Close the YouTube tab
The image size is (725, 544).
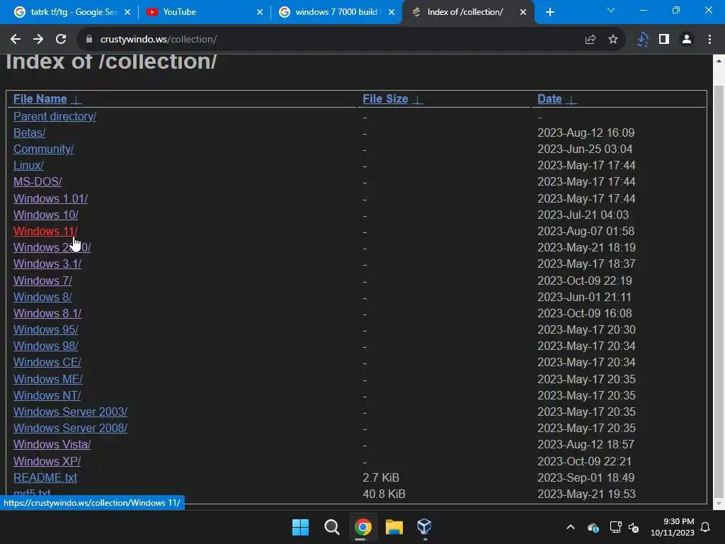[x=260, y=12]
